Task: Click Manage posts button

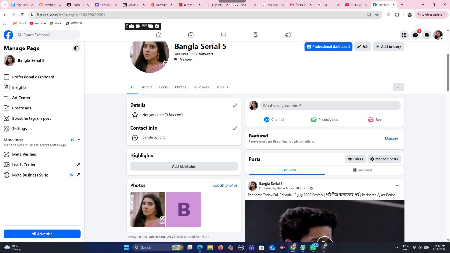Action: 384,159
